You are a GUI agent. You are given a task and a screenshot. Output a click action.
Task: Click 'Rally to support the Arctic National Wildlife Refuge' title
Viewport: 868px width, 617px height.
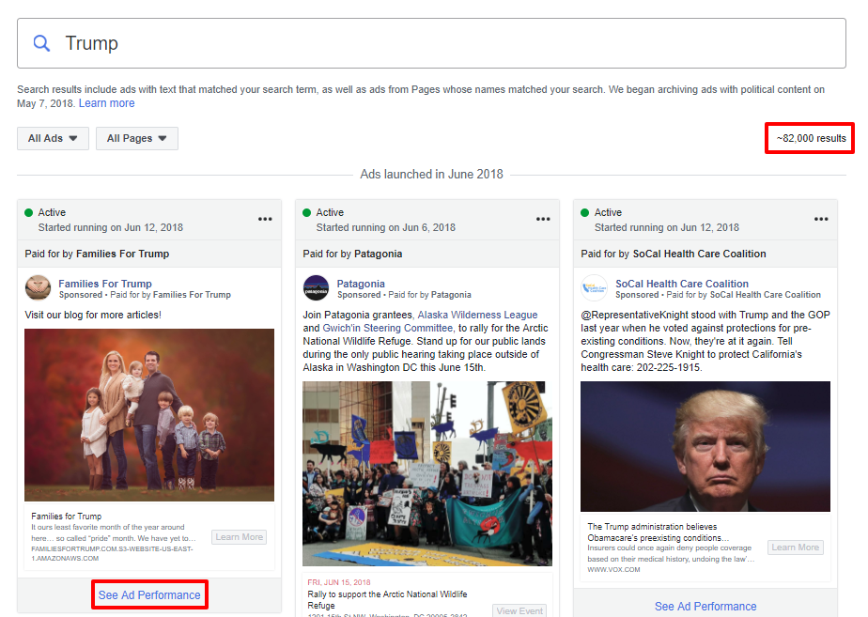387,600
